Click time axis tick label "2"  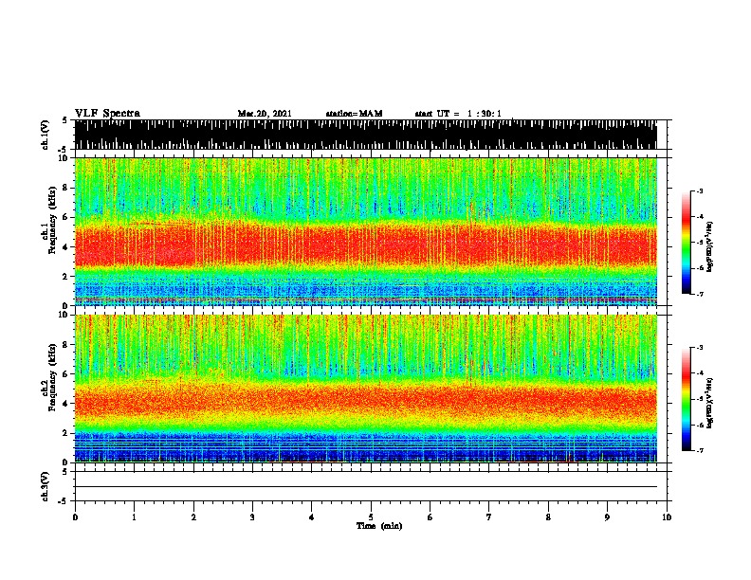(x=193, y=517)
